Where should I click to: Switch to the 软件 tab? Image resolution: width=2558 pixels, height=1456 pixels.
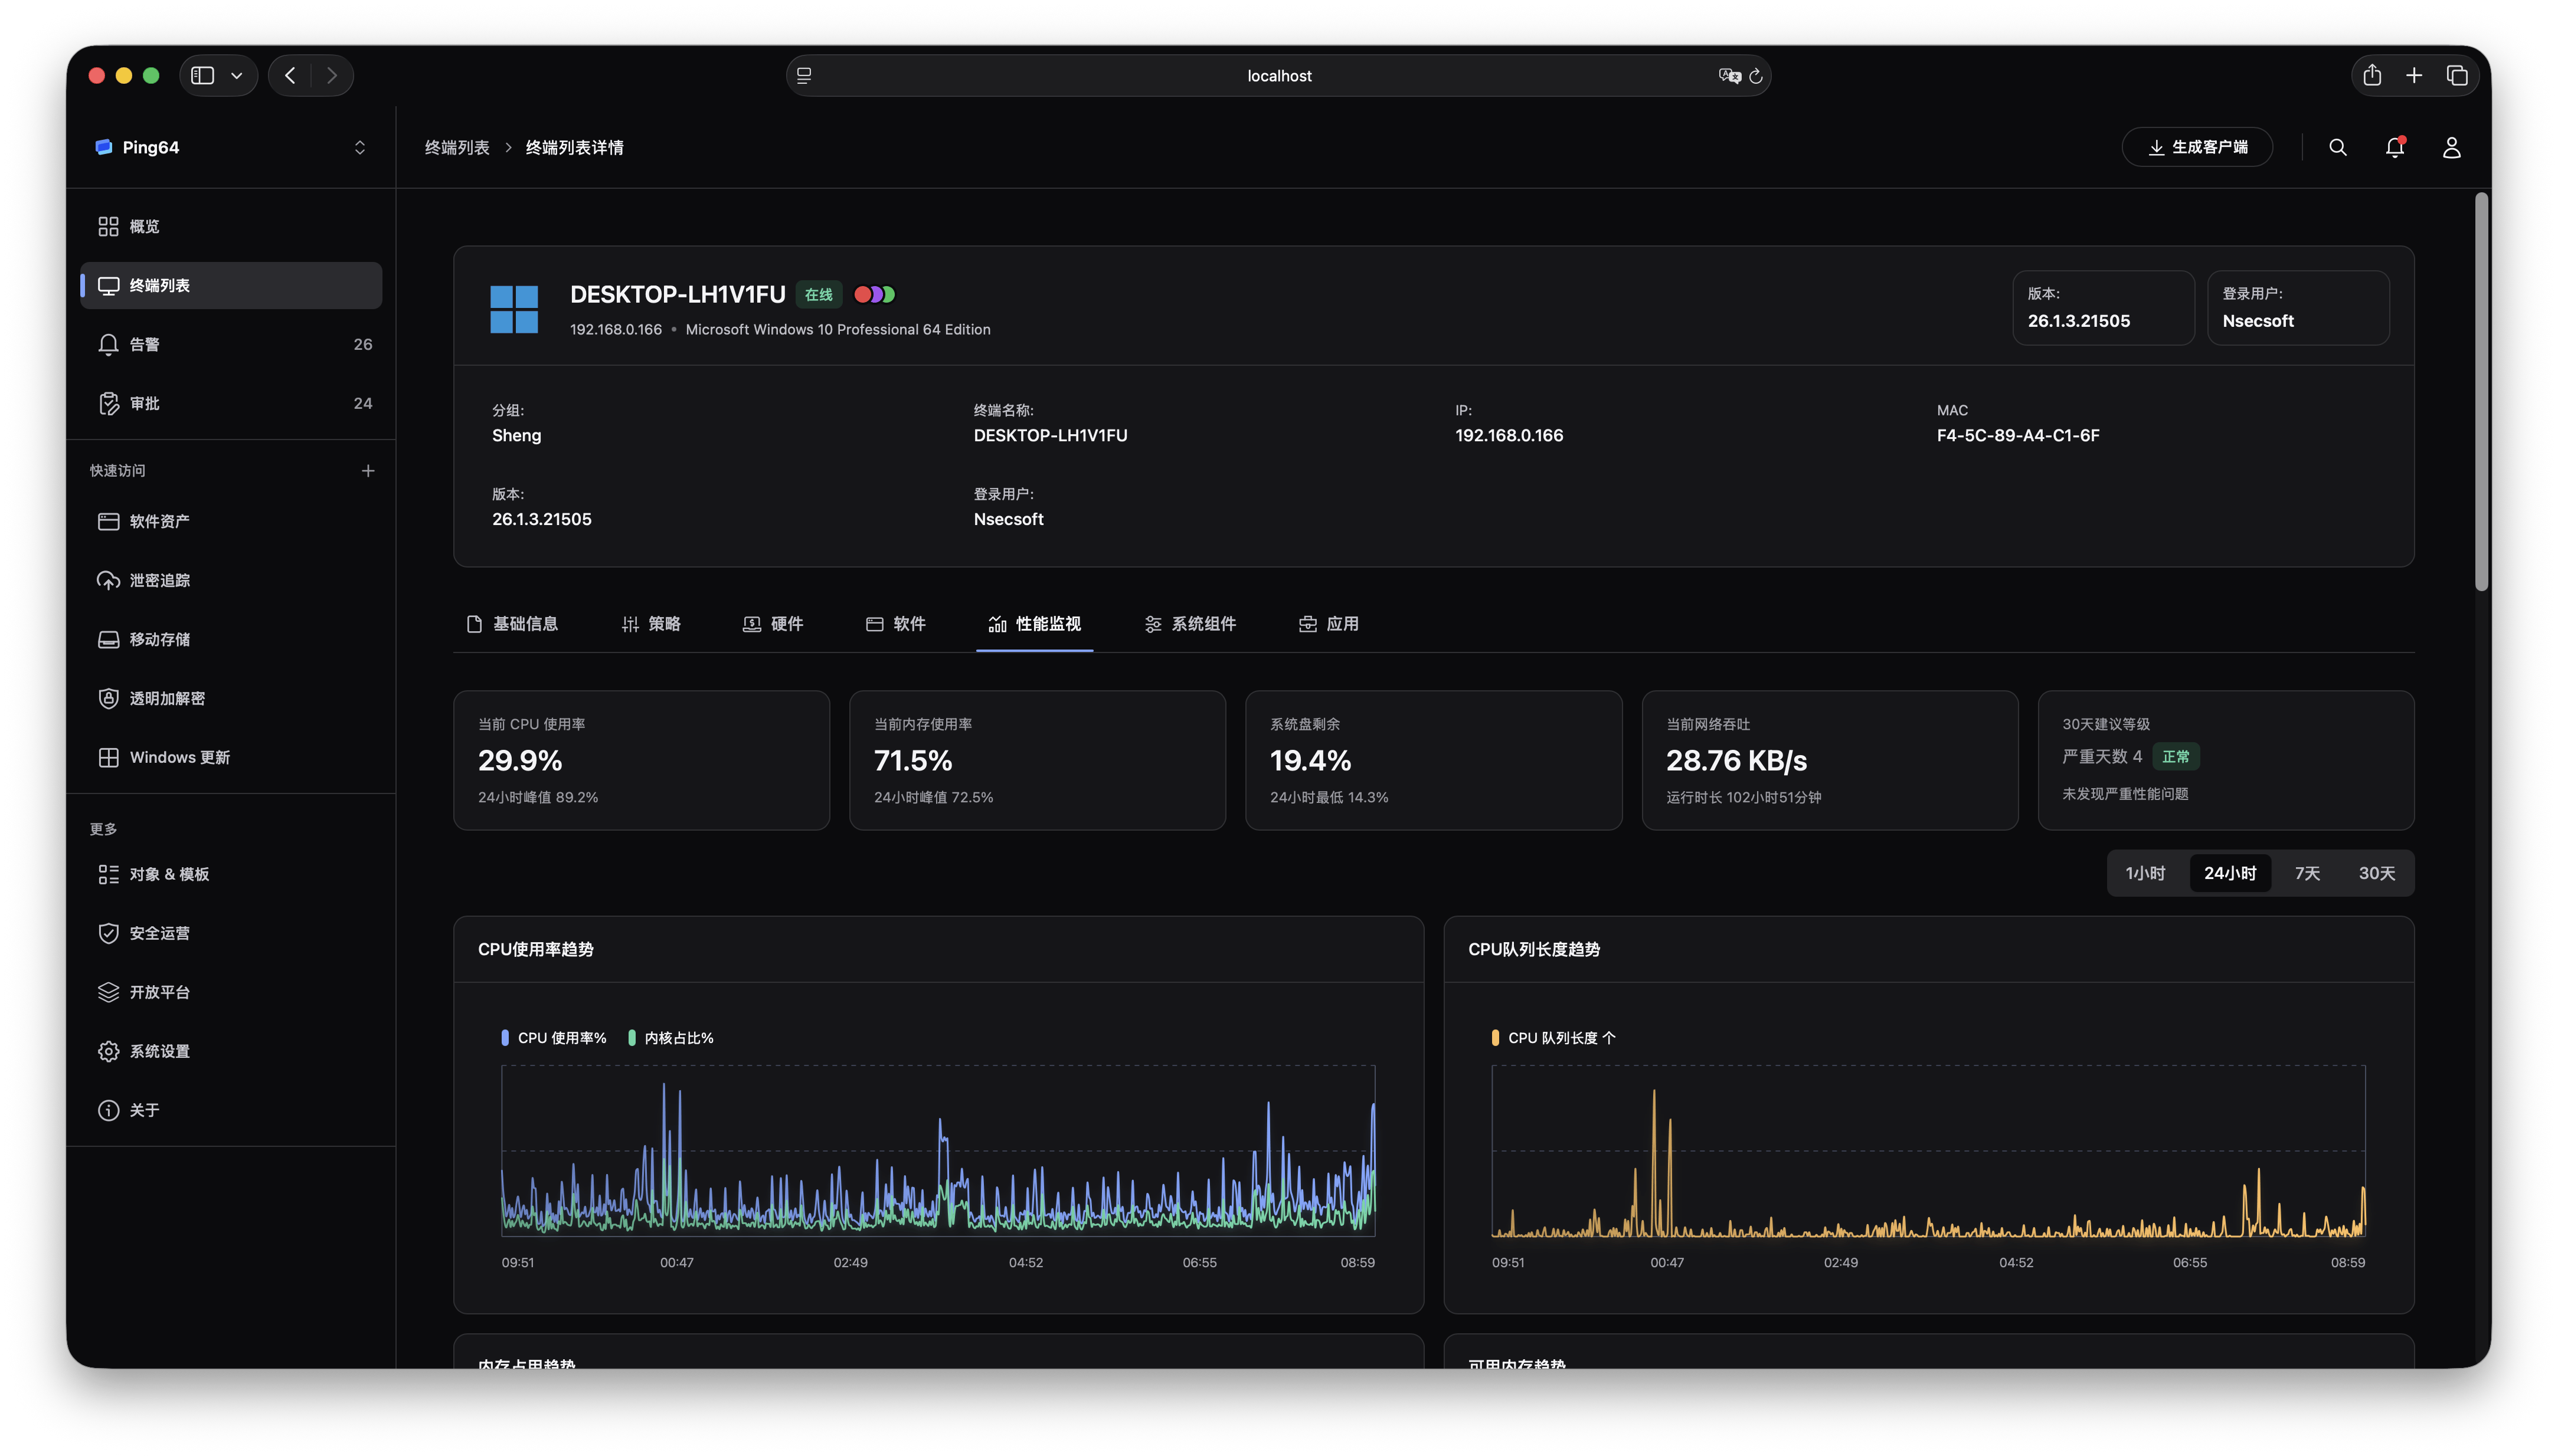[x=895, y=624]
